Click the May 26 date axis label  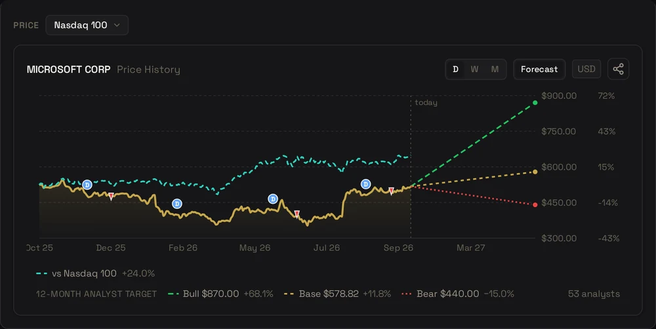pyautogui.click(x=255, y=248)
